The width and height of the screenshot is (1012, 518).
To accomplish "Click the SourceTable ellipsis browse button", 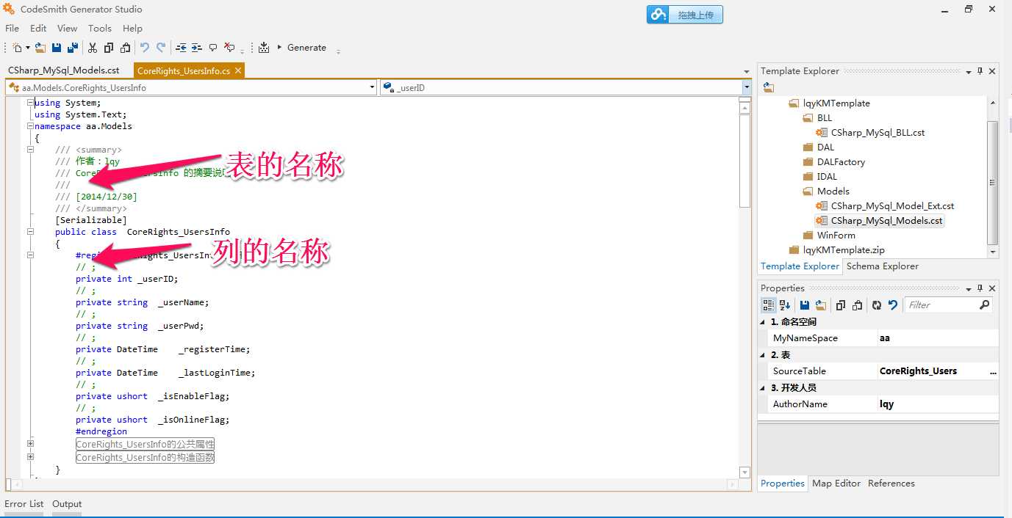I will click(x=993, y=371).
